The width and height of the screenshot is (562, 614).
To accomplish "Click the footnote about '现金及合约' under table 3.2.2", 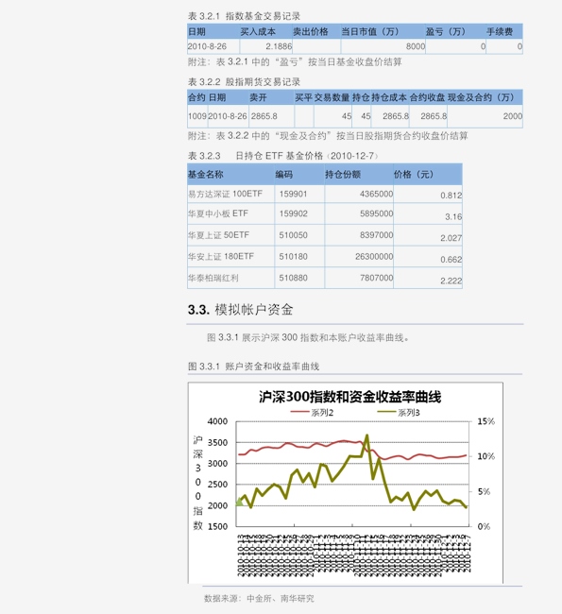I will pyautogui.click(x=328, y=136).
